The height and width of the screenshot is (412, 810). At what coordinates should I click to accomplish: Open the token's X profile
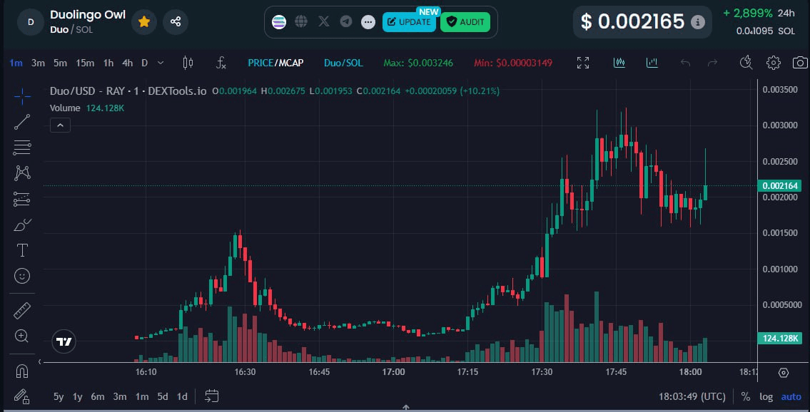pyautogui.click(x=324, y=21)
